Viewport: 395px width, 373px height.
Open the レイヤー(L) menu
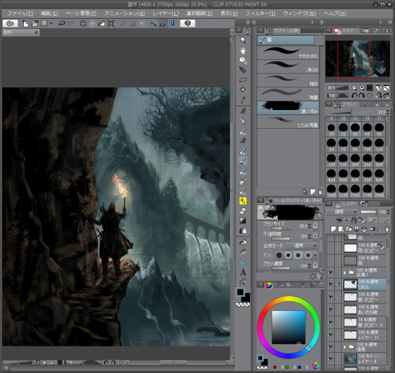coord(166,13)
